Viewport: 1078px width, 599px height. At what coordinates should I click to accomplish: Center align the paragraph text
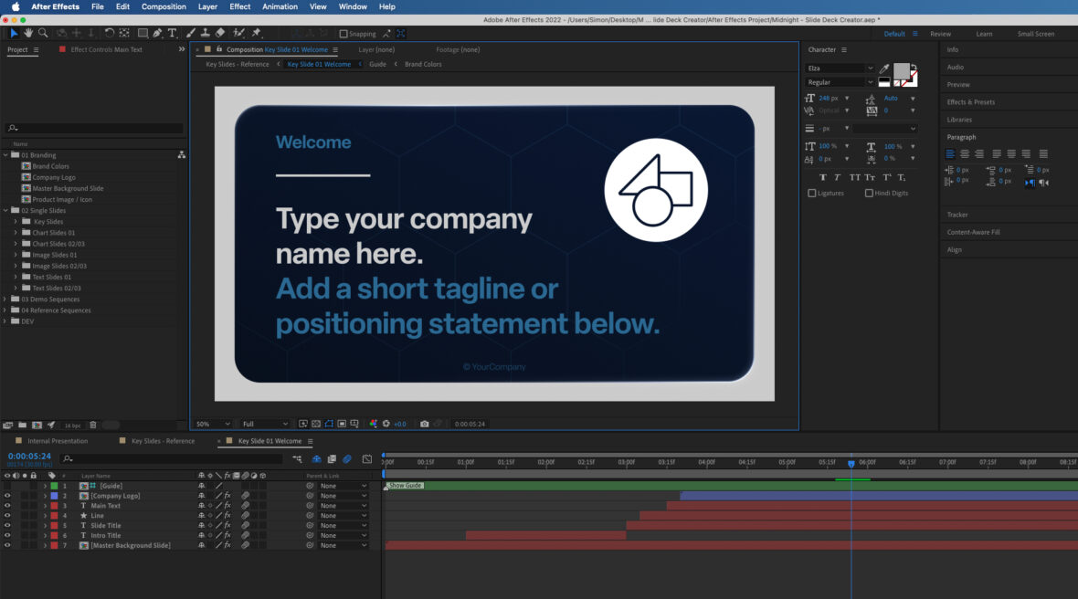tap(965, 154)
